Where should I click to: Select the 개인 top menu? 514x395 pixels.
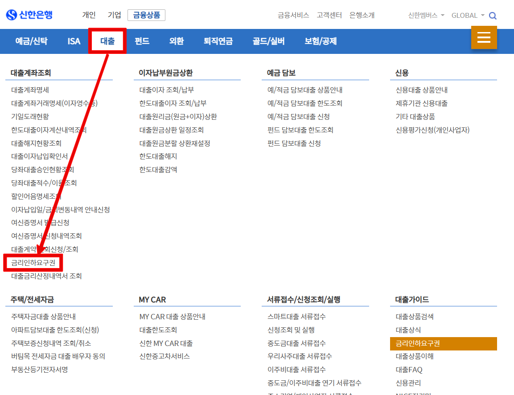(x=89, y=15)
